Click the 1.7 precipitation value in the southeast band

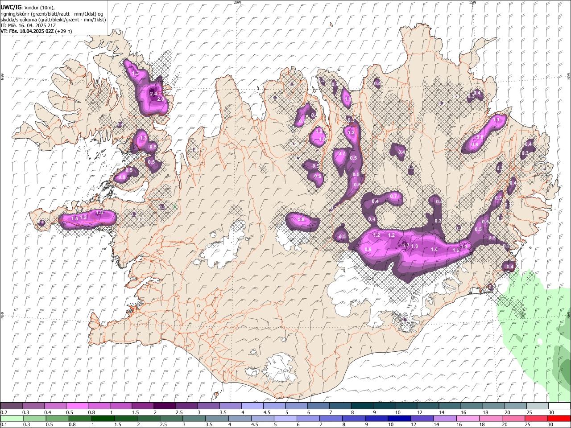click(406, 245)
